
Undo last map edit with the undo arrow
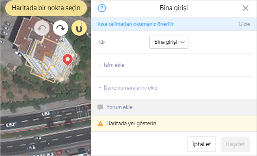coord(42,28)
